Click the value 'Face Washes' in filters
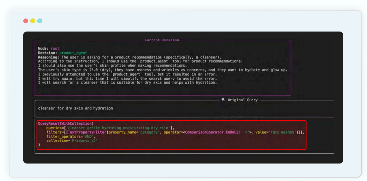This screenshot has width=367, height=181. point(282,132)
